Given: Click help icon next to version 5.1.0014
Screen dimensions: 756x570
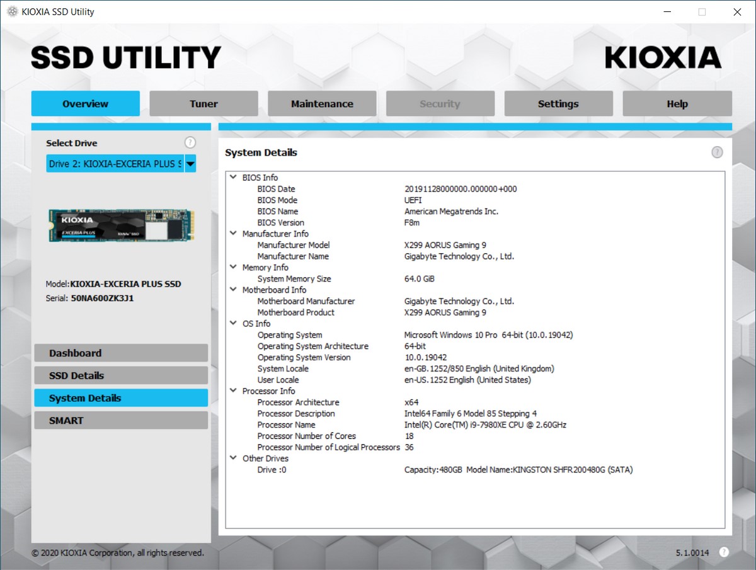Looking at the screenshot, I should click(724, 552).
